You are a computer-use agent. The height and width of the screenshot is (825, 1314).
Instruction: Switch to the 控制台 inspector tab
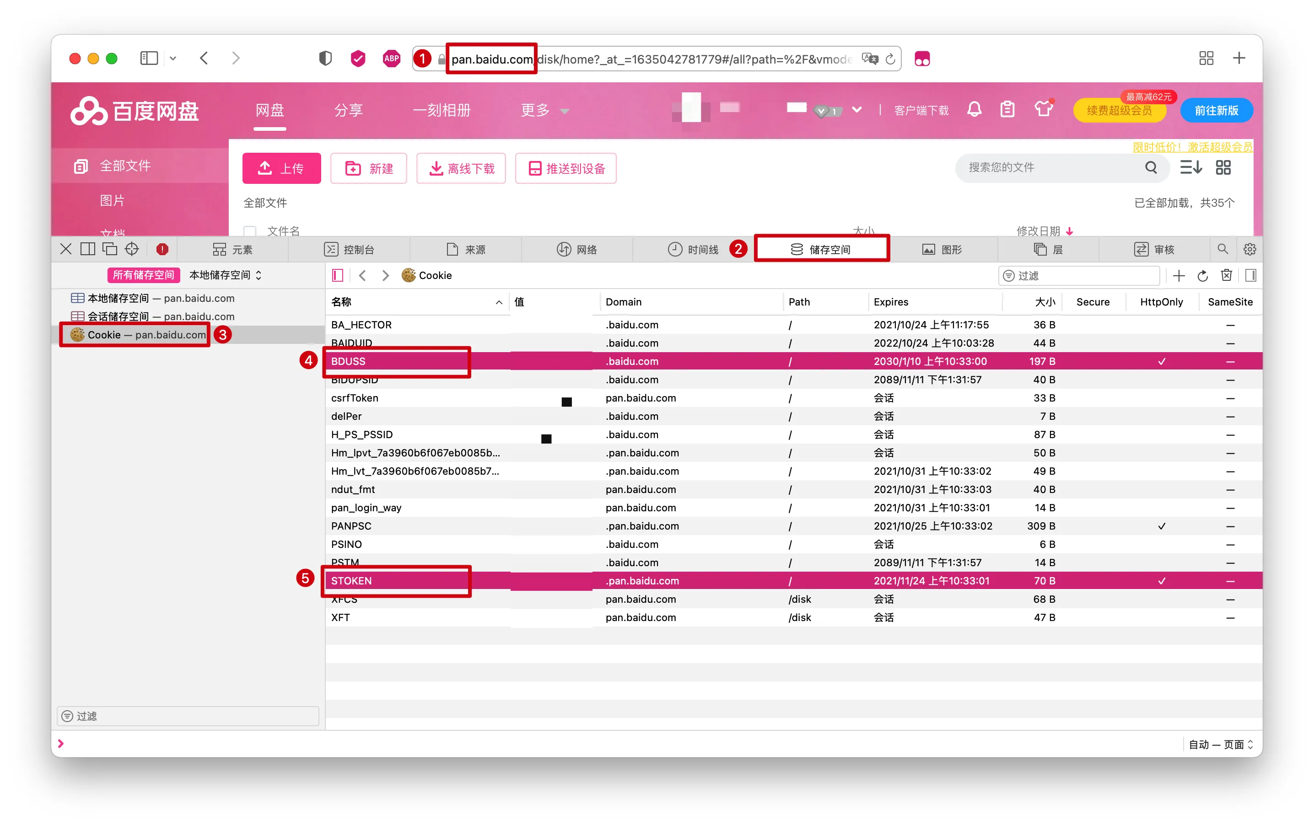(349, 249)
